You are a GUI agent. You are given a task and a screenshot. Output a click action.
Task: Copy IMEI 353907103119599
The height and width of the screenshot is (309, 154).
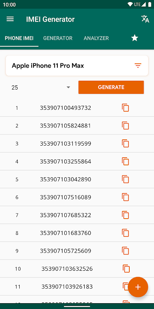(x=126, y=143)
